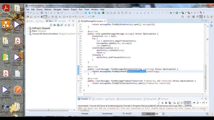Viewport: 214px width, 120px height.
Task: Switch to the Problems tab
Action: (98, 99)
